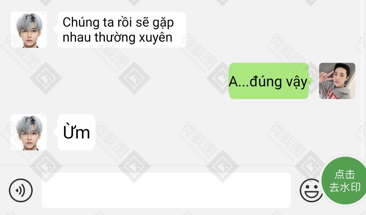Viewport: 366px width, 215px height.
Task: Select the 'Ừm' message bubble
Action: point(76,132)
